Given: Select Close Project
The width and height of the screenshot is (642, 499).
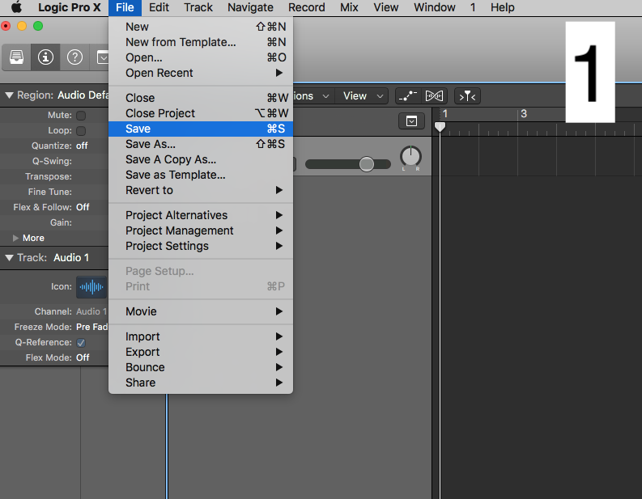Looking at the screenshot, I should 201,113.
